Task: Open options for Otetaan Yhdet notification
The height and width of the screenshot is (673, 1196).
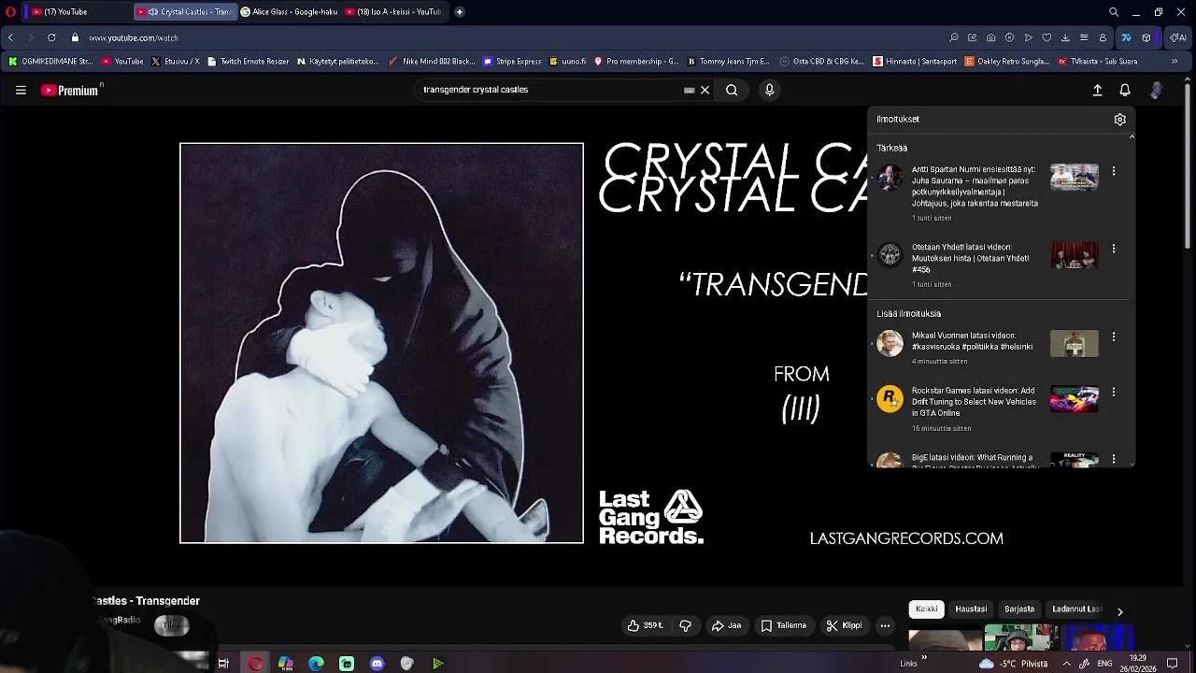Action: [1114, 249]
